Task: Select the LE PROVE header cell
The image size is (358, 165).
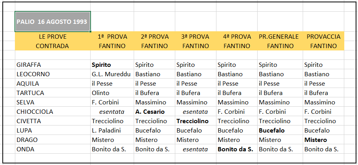Action: coord(53,36)
